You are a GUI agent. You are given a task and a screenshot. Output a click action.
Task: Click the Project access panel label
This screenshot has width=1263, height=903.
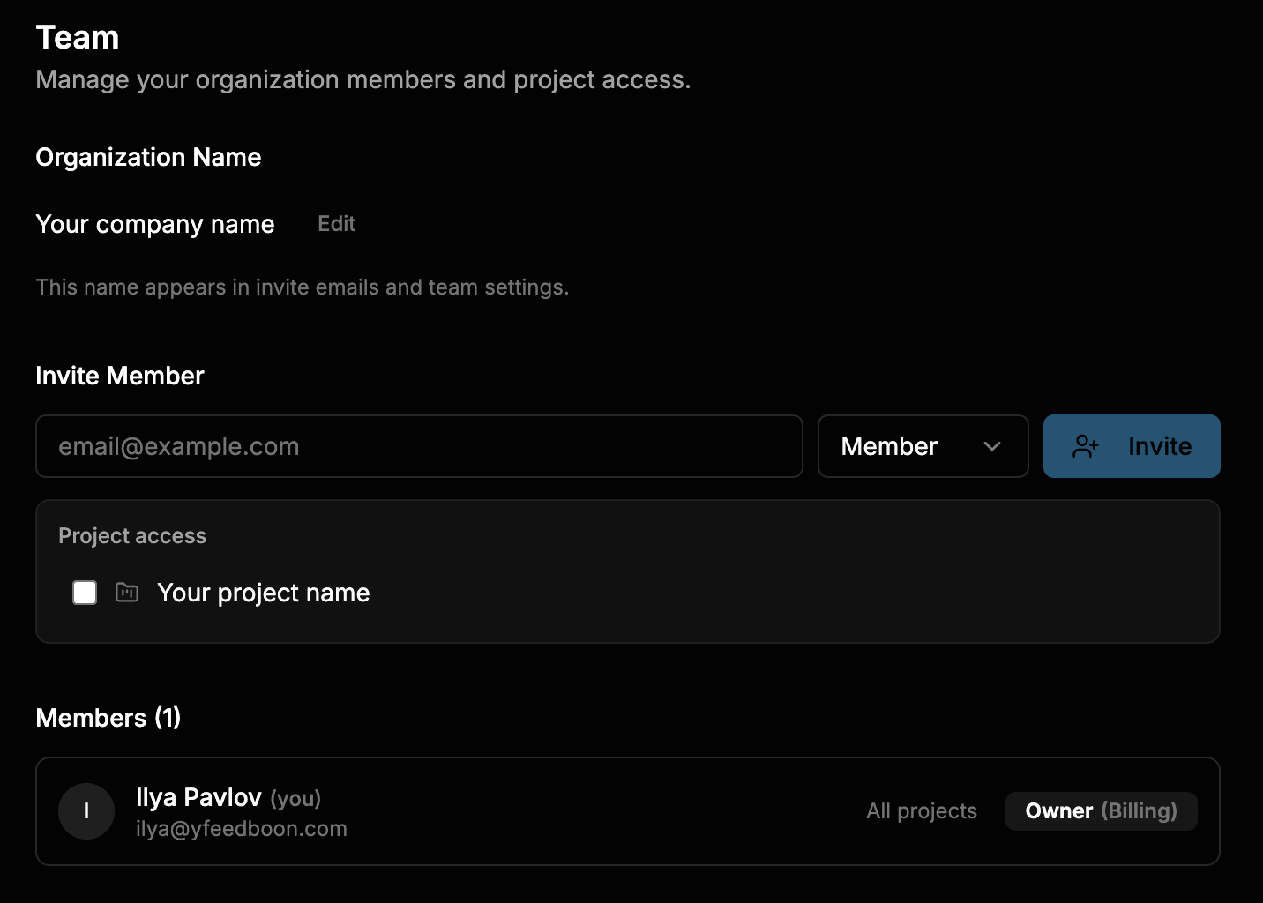point(131,535)
